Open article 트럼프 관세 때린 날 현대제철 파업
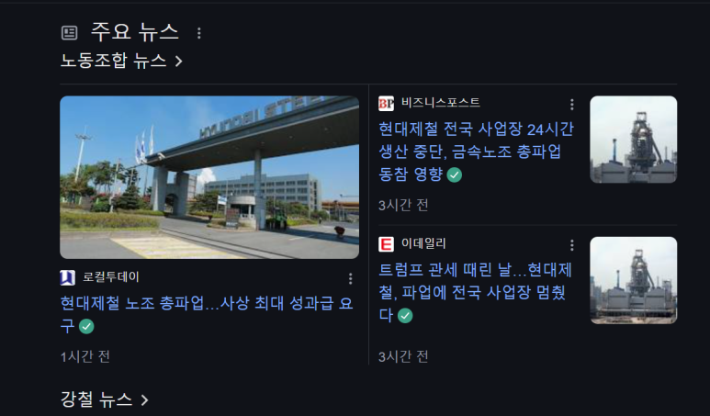Viewport: 710px width, 416px height. (476, 292)
